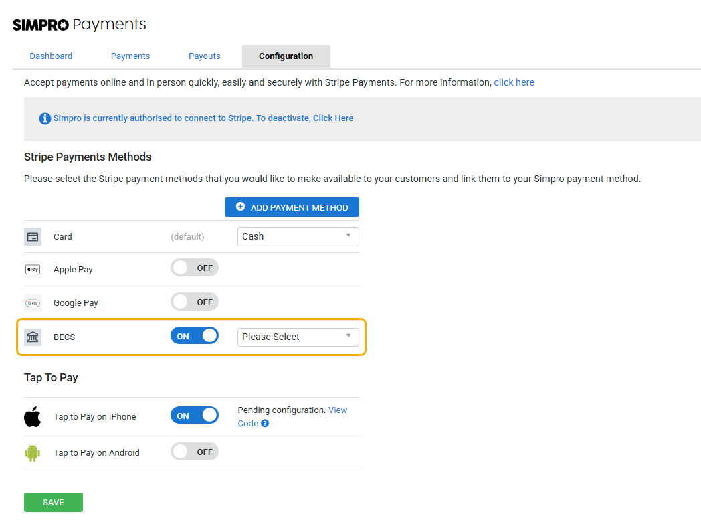The image size is (701, 522).
Task: Click the blue info icon in banner
Action: 45,118
